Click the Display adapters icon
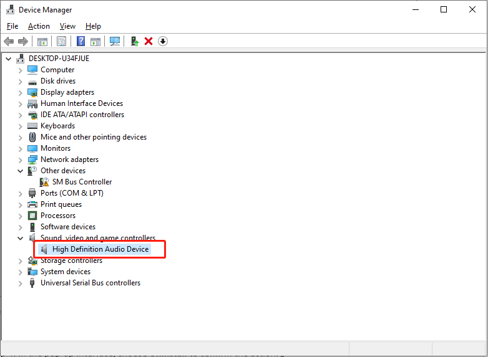The height and width of the screenshot is (357, 488). tap(32, 92)
